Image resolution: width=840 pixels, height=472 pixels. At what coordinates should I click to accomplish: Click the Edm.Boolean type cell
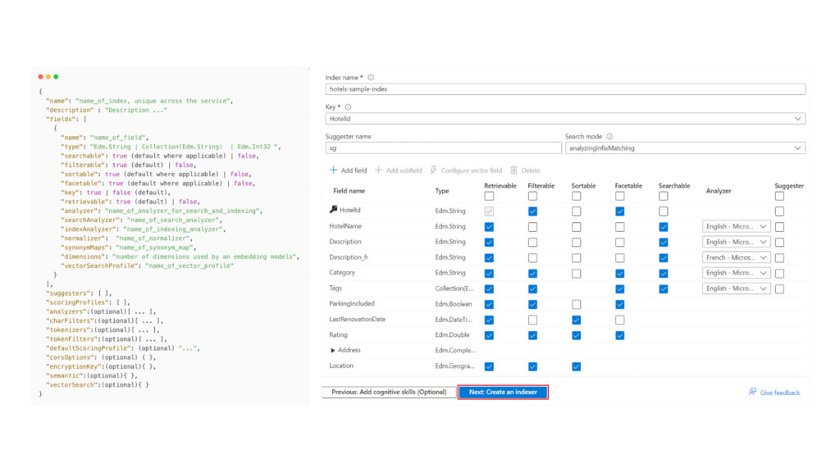pos(453,304)
